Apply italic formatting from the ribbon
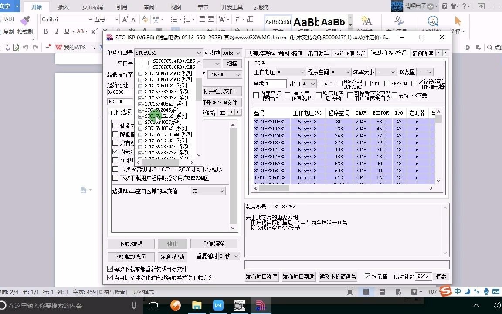The height and width of the screenshot is (314, 502). [x=57, y=31]
